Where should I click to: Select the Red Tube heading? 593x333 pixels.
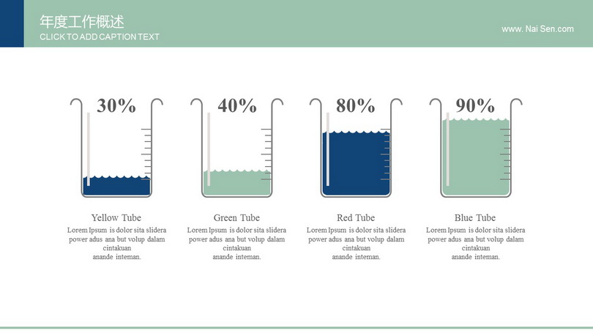(x=356, y=217)
